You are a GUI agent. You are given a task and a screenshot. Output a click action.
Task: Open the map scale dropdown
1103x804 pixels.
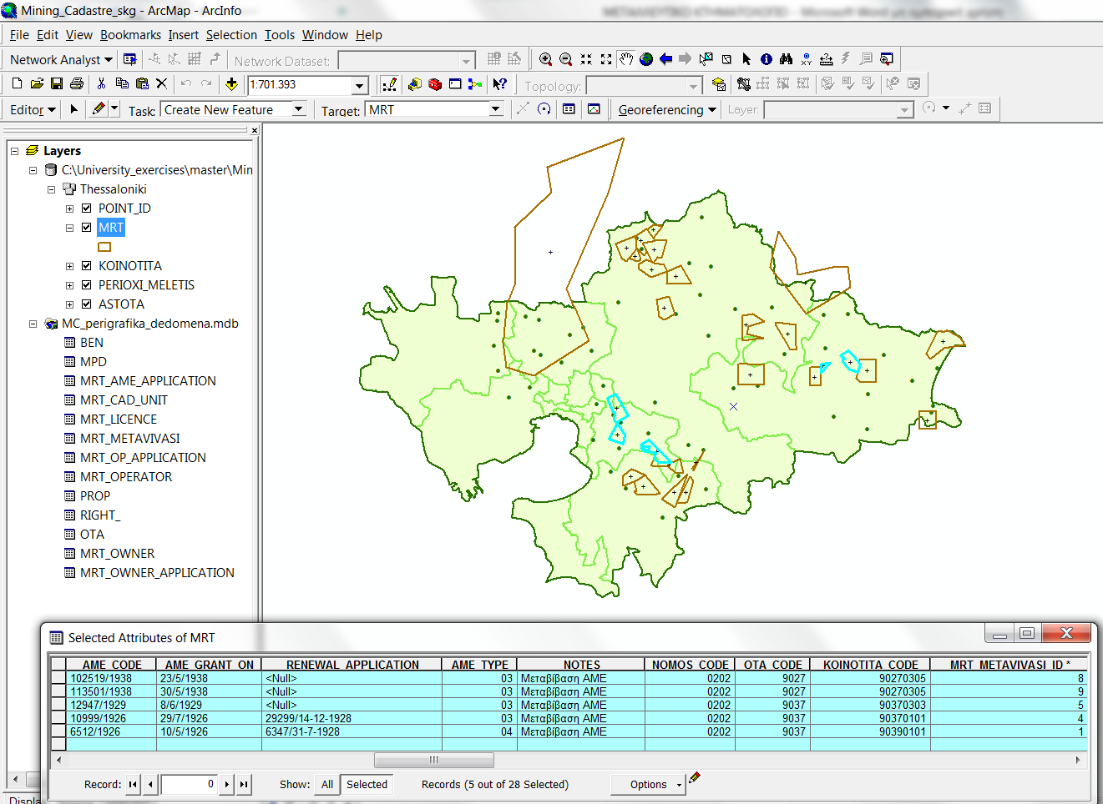(360, 85)
